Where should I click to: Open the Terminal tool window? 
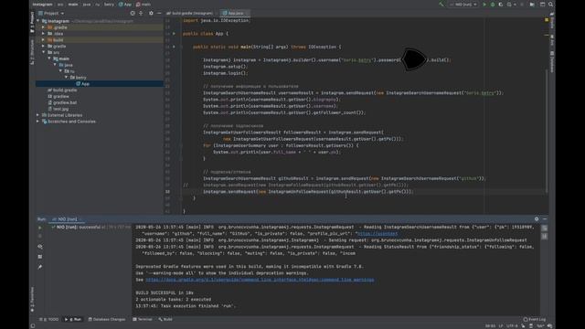pyautogui.click(x=143, y=319)
